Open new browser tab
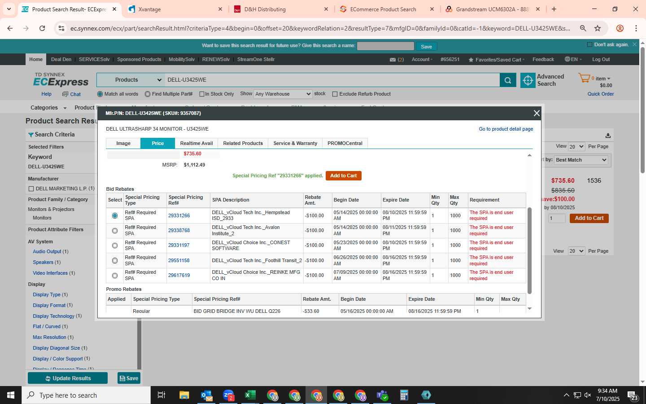The image size is (646, 404). click(x=554, y=9)
